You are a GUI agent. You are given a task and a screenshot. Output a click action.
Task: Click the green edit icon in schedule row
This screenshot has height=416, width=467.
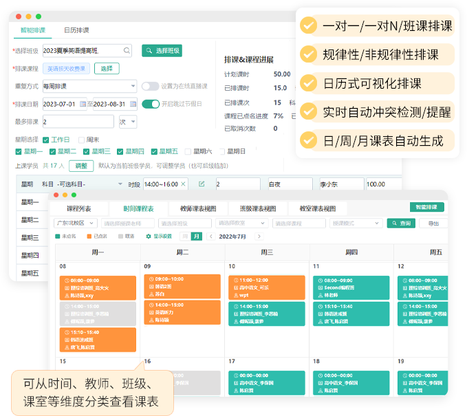pyautogui.click(x=202, y=184)
